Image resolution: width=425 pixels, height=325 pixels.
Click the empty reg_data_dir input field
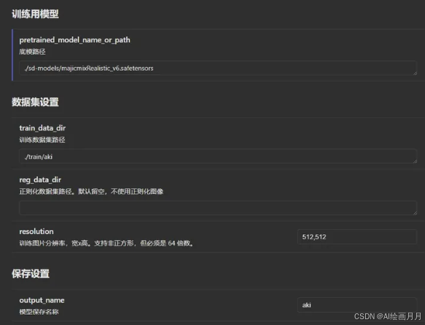[218, 208]
